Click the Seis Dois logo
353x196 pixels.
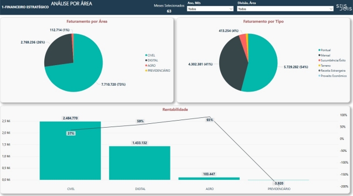pos(344,7)
